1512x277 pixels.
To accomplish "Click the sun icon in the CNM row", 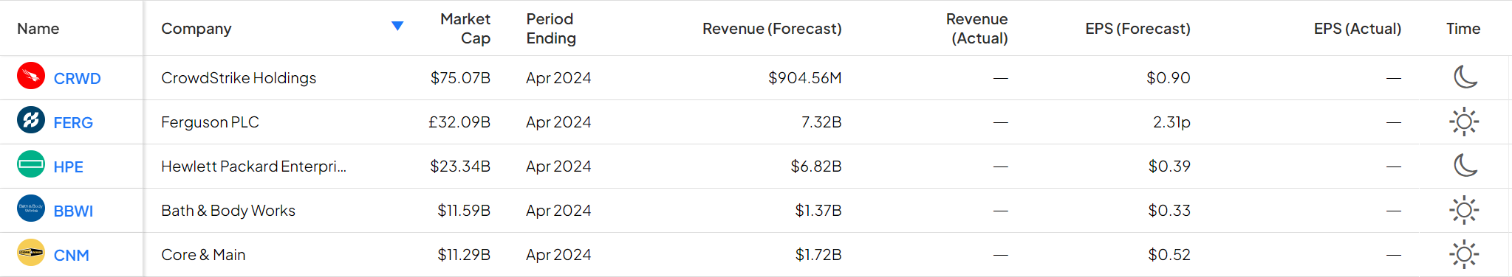I will pos(1464,254).
